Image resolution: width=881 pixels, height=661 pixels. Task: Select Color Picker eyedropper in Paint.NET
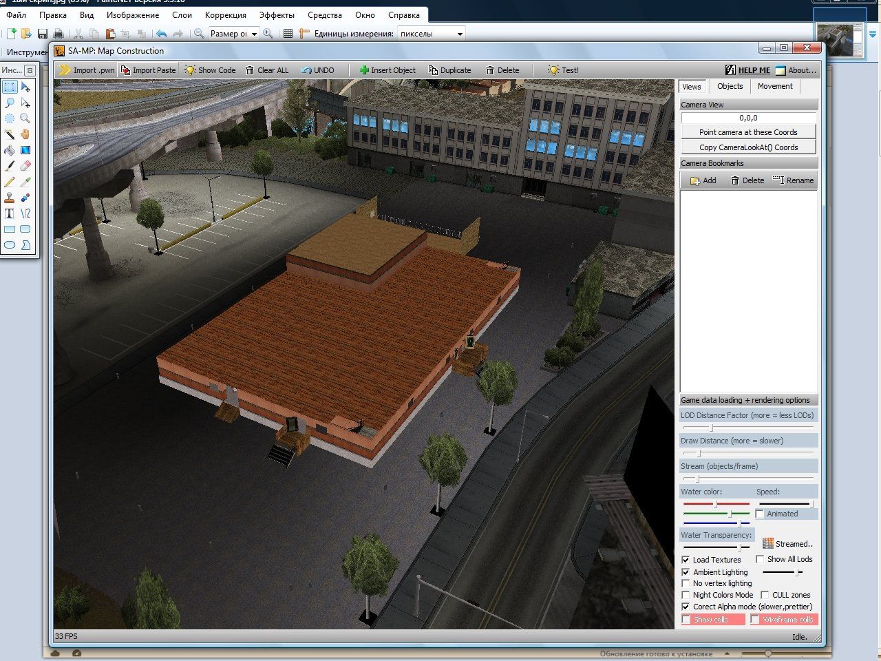point(25,182)
